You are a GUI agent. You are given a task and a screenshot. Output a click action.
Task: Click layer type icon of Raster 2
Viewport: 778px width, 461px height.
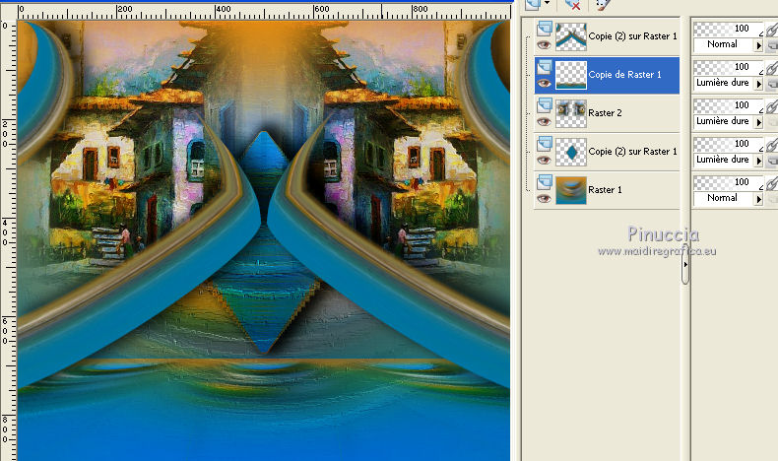click(545, 105)
